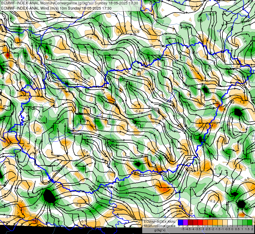
Task: Select the '-2' tick value in the legend
Action: 213,229
